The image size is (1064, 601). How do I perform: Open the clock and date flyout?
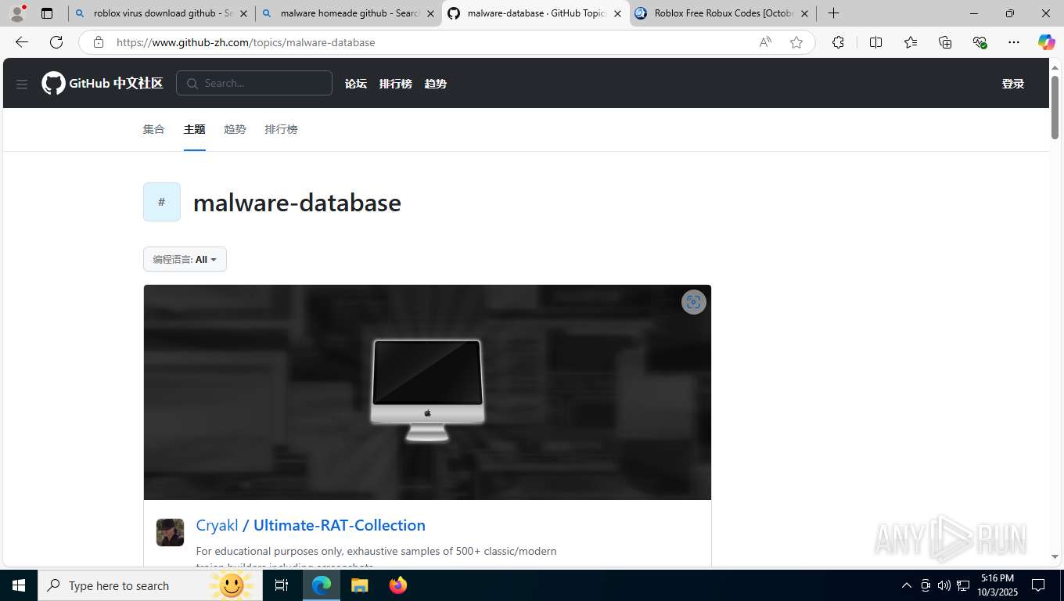tap(997, 585)
